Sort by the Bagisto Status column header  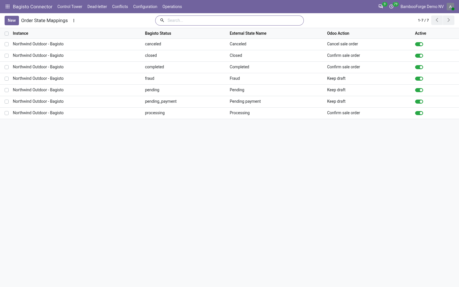158,33
